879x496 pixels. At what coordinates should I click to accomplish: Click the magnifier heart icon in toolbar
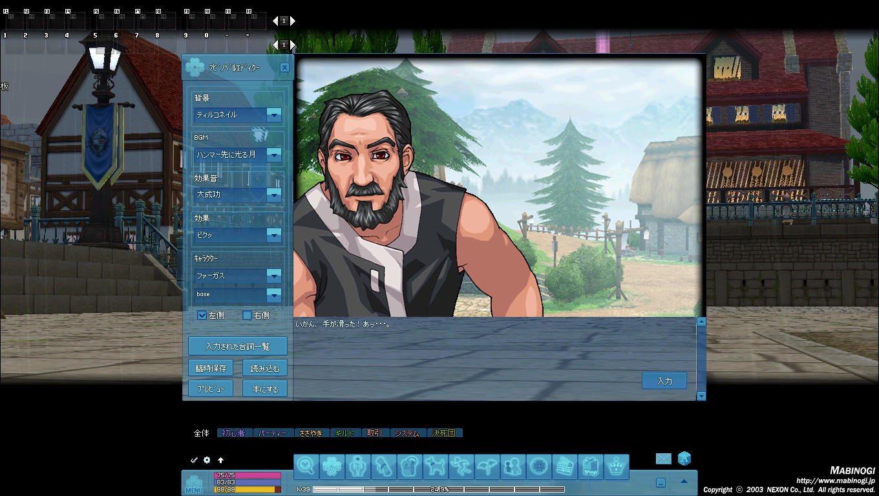[306, 466]
